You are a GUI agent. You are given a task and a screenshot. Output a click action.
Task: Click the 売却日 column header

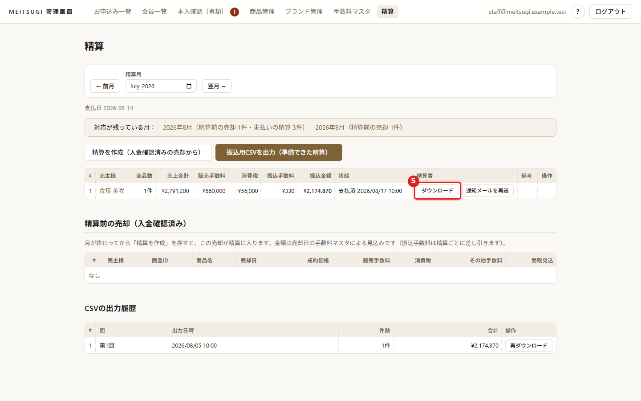pyautogui.click(x=248, y=261)
